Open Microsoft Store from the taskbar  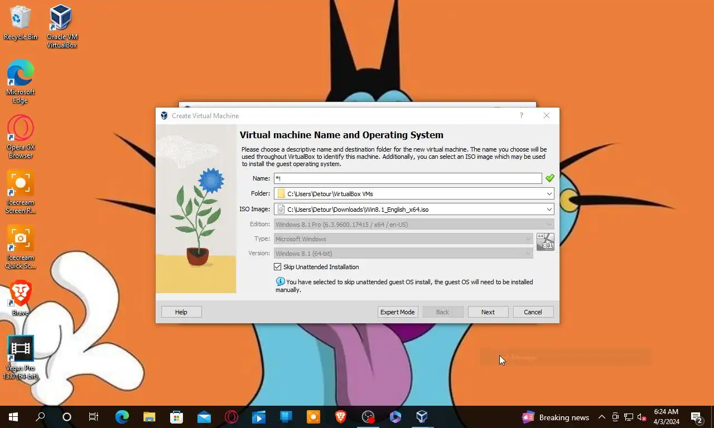pos(176,417)
